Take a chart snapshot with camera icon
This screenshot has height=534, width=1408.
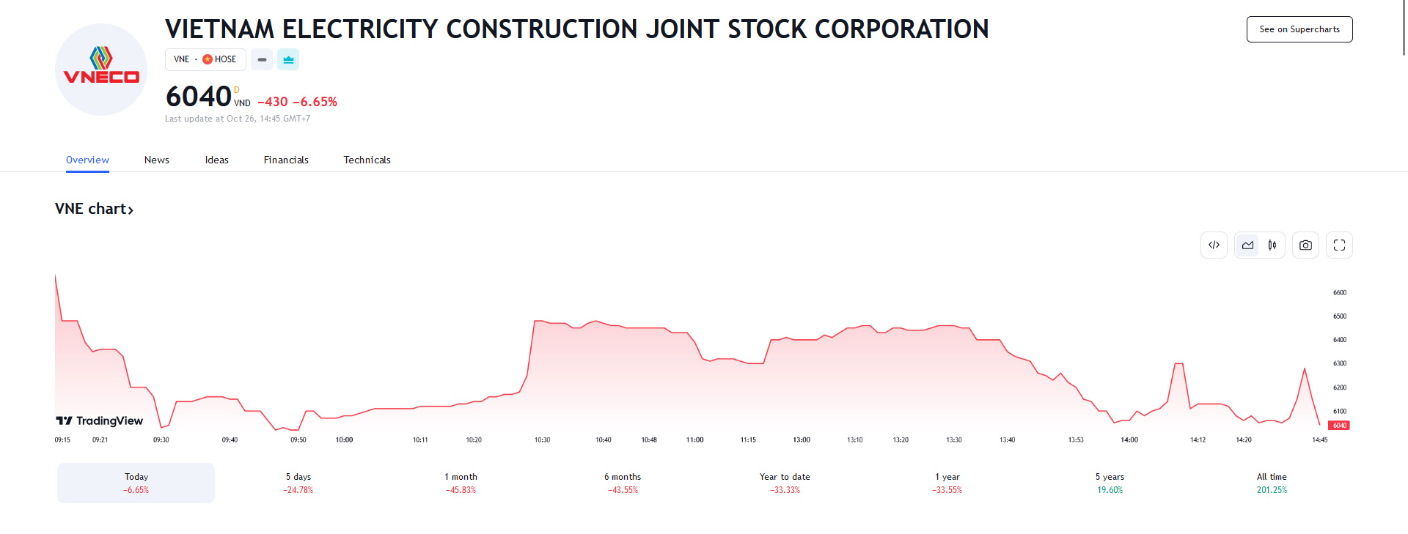1305,245
